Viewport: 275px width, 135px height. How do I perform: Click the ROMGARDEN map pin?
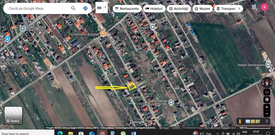tap(23, 28)
